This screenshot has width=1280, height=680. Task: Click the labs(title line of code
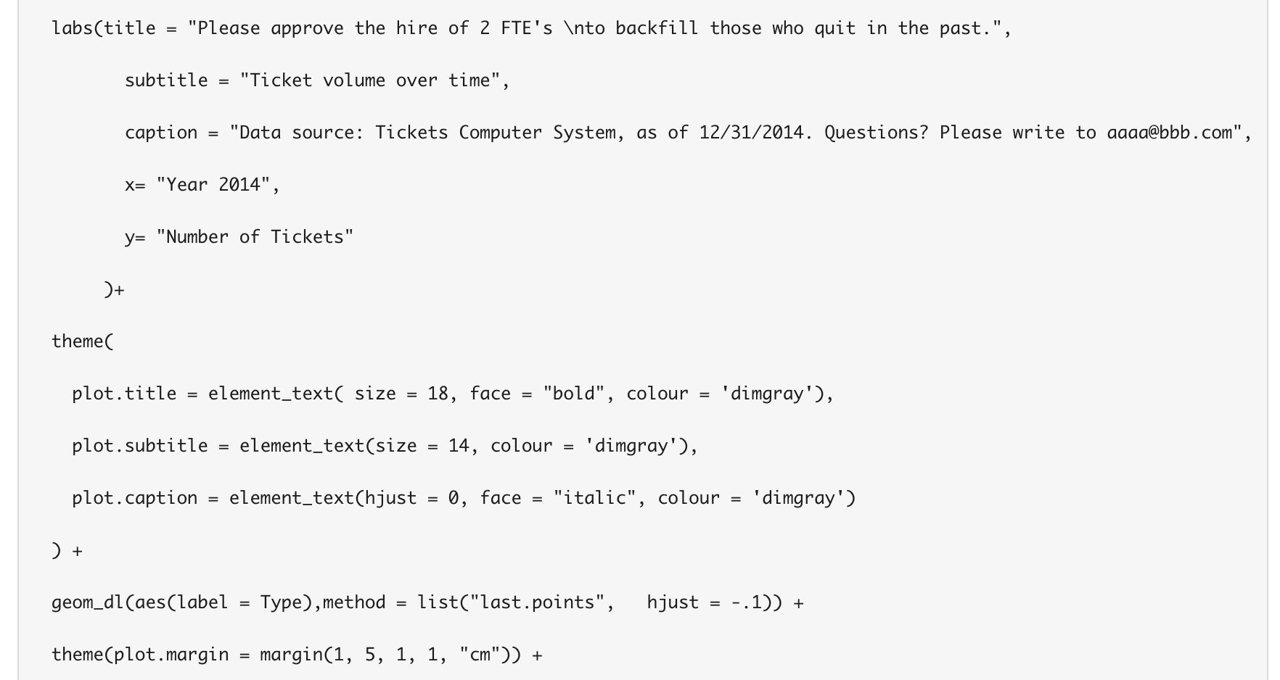531,29
